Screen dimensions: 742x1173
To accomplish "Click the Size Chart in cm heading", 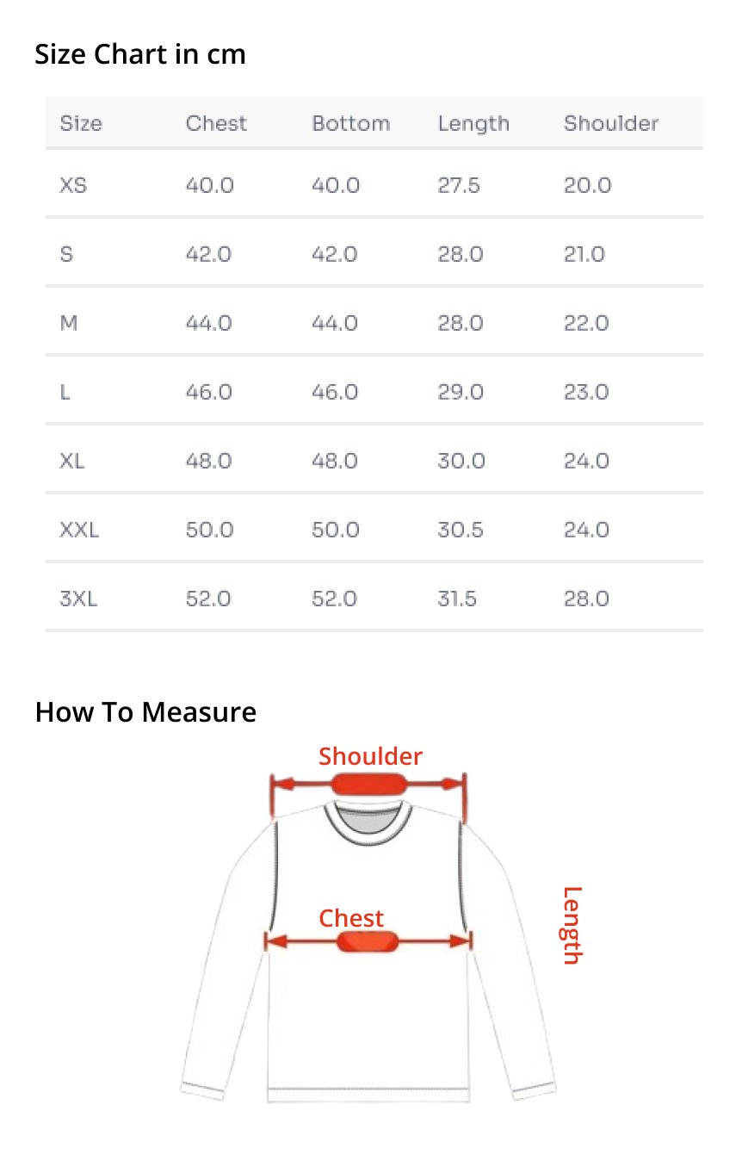I will point(140,54).
